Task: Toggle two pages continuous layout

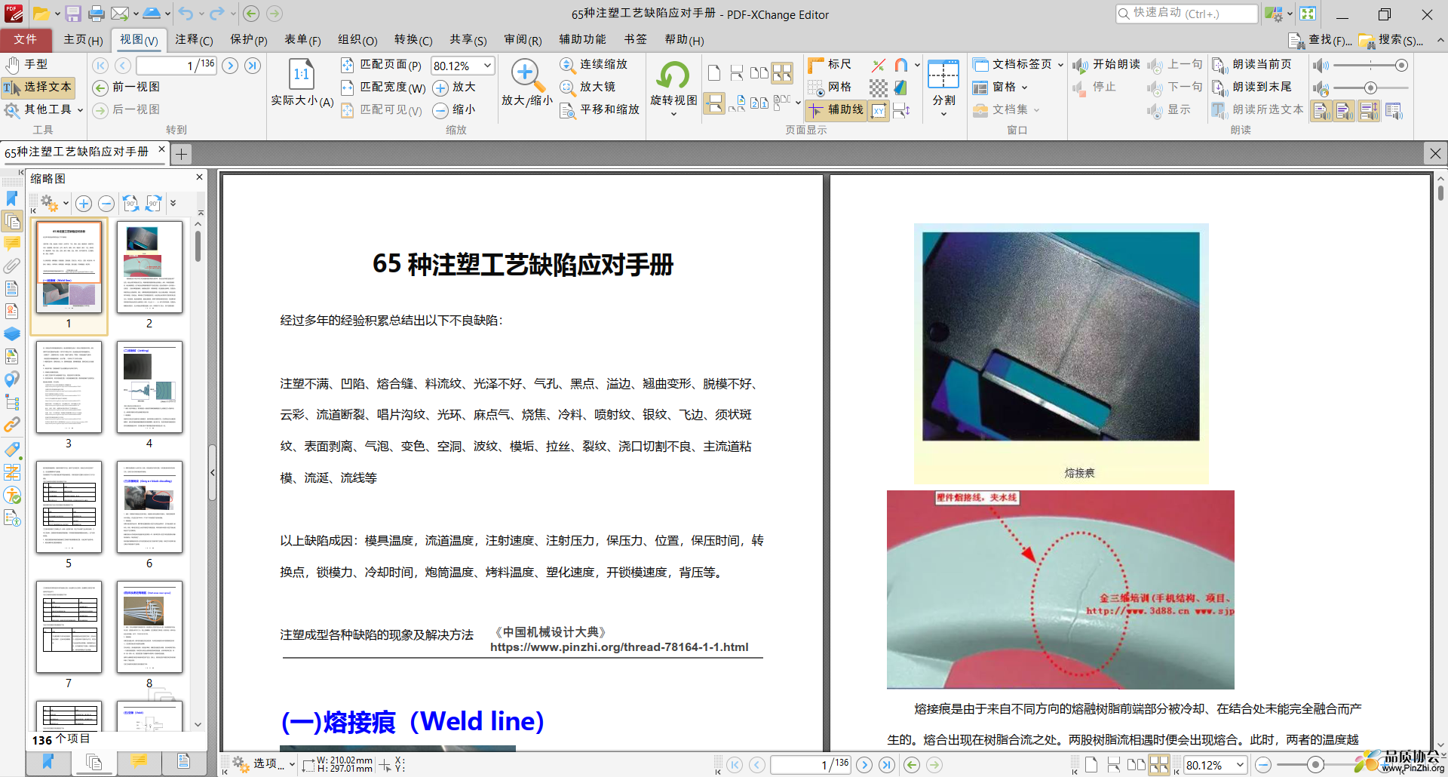Action: pyautogui.click(x=782, y=72)
